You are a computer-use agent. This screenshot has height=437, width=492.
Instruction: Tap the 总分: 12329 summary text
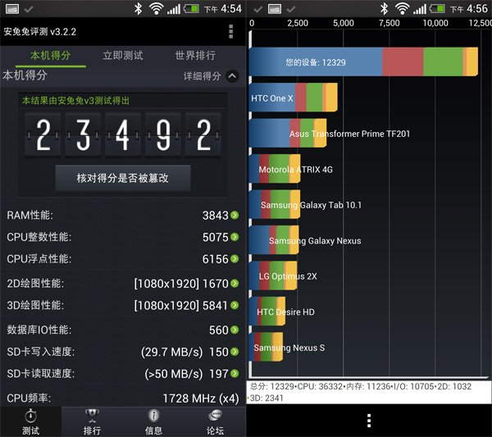[272, 386]
